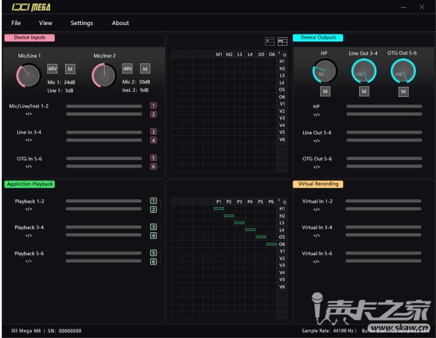Viewport: 436px width, 338px height.
Task: Toggle 48V phantom power for Mic/Line 1
Action: click(52, 68)
